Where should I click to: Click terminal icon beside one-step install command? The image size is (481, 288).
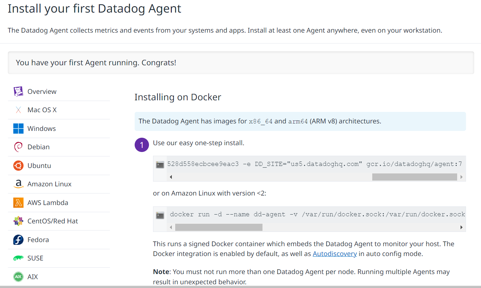[160, 165]
